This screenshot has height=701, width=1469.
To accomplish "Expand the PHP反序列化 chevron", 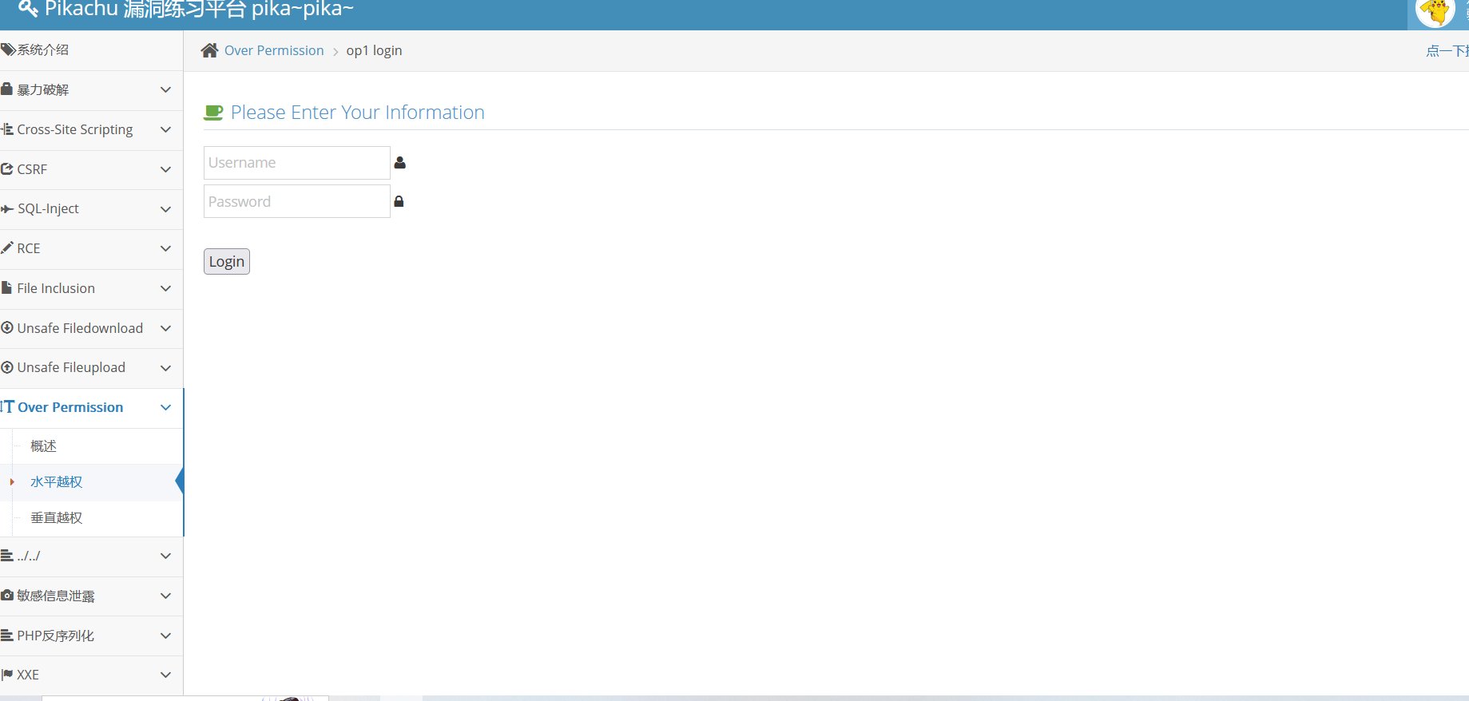I will tap(165, 636).
